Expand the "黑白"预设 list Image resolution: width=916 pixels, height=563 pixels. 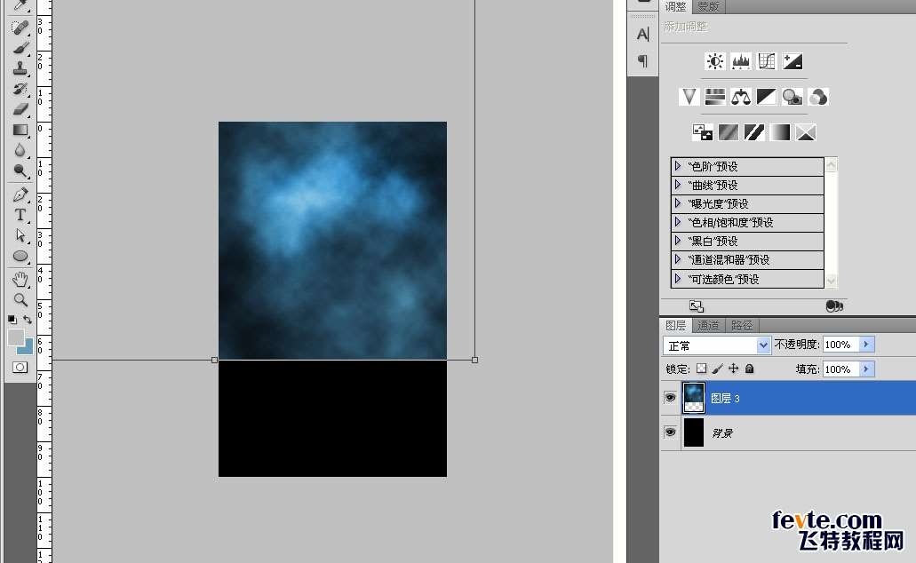[678, 241]
